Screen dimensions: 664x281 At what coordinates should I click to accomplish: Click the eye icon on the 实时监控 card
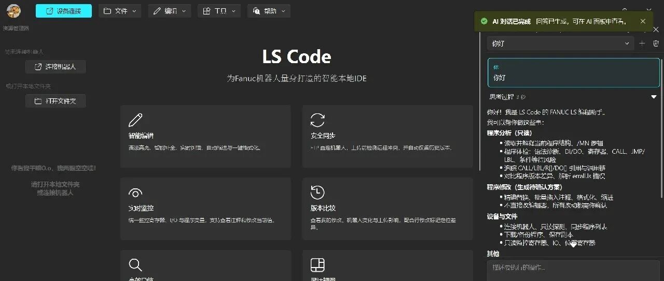135,193
